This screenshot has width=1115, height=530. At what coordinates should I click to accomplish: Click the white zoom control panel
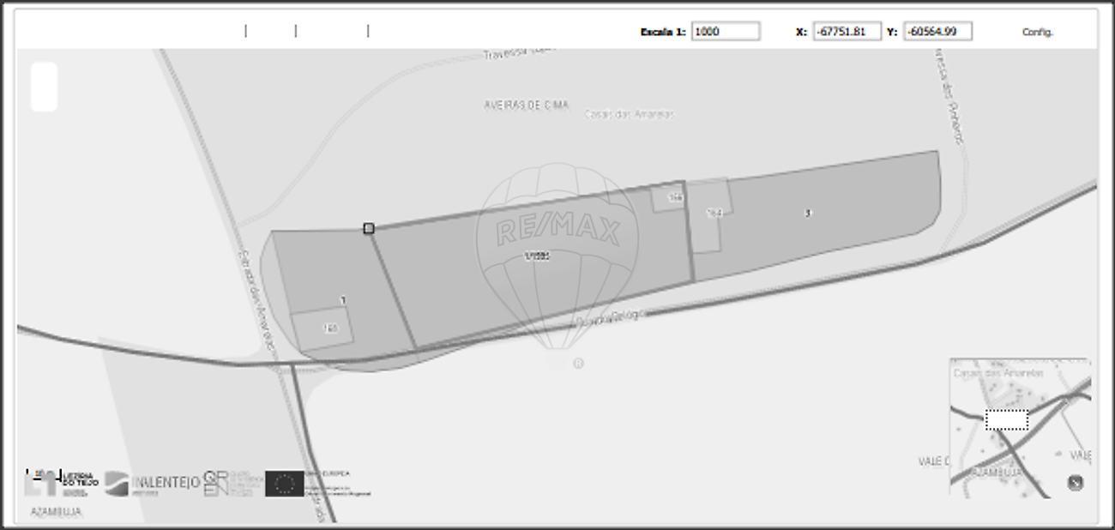pos(44,87)
